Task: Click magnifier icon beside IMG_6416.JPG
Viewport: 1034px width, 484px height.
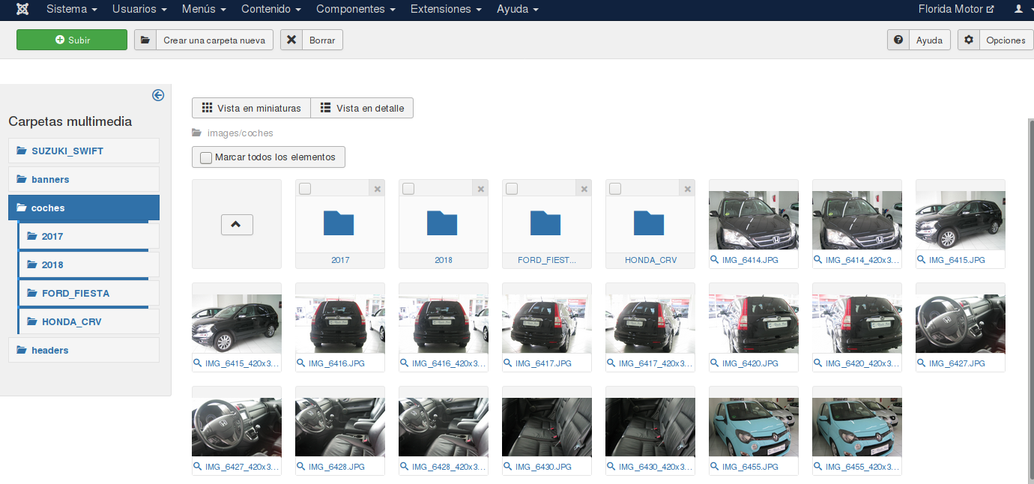Action: tap(300, 363)
